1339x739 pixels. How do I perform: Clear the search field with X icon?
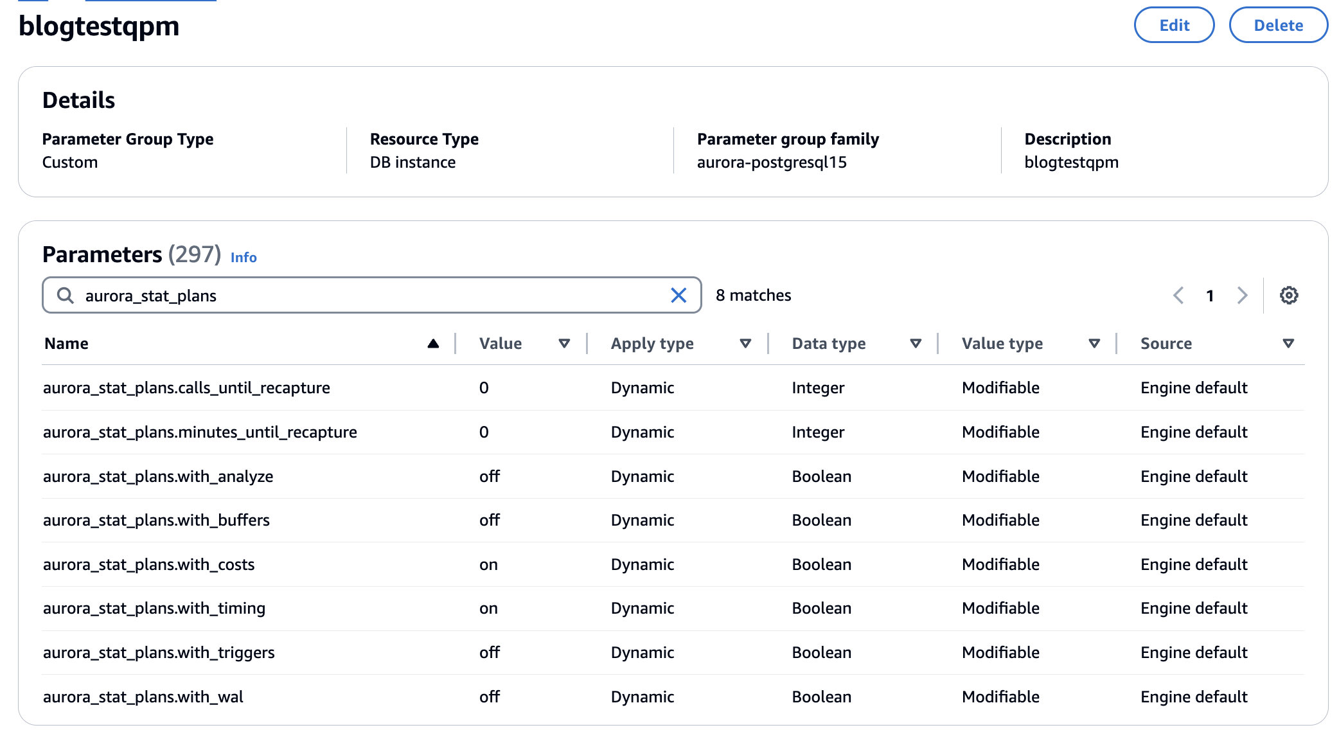(678, 295)
